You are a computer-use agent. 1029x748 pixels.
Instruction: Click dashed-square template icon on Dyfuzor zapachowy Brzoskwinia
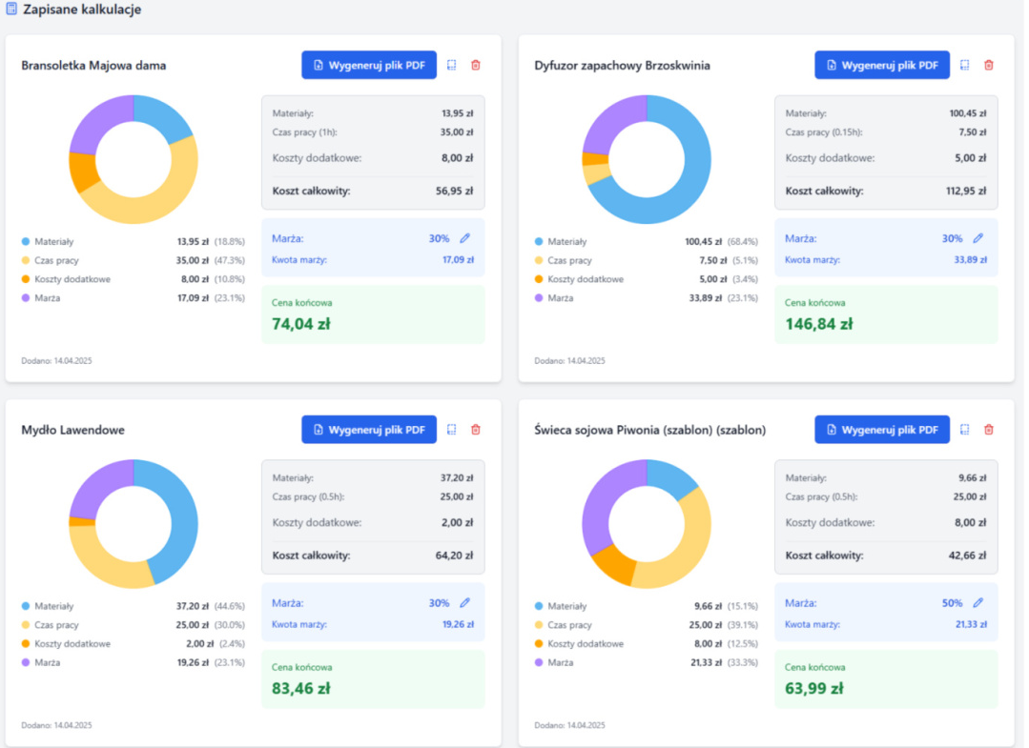coord(965,66)
